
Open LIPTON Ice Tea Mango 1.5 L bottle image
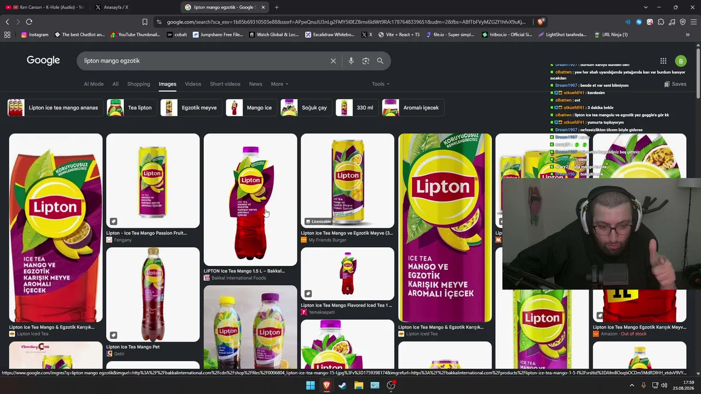coord(250,200)
